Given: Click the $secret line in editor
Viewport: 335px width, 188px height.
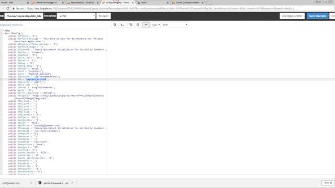Looking at the screenshot, I should tap(31, 87).
